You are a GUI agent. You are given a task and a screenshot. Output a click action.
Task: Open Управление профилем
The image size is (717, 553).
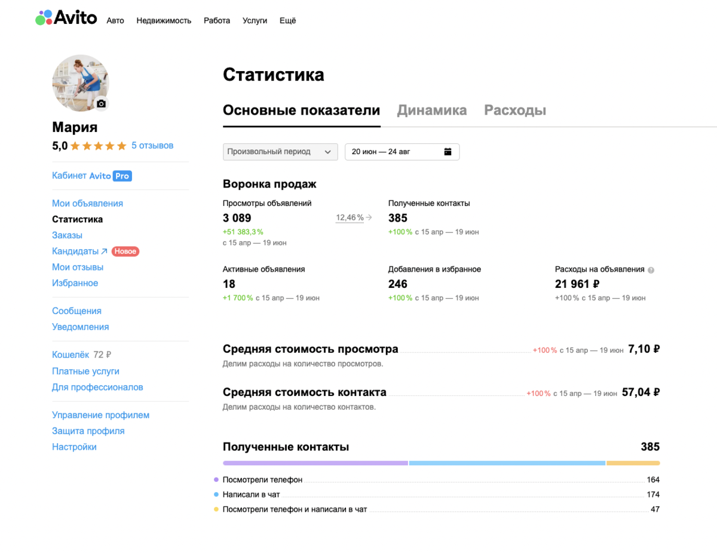click(x=100, y=415)
